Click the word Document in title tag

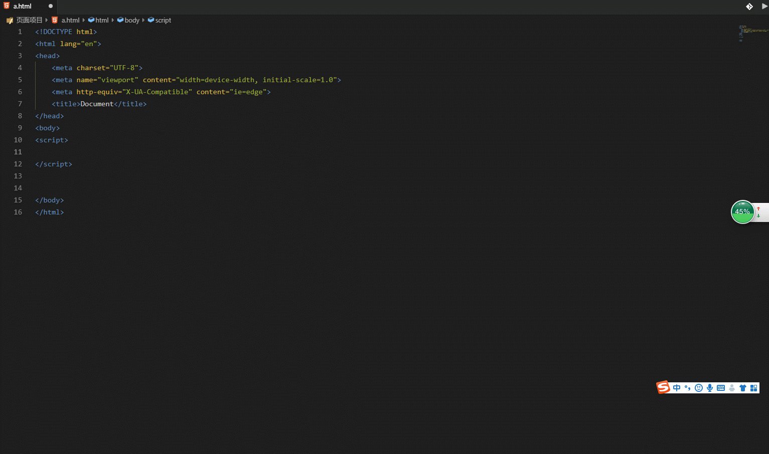[x=97, y=104]
